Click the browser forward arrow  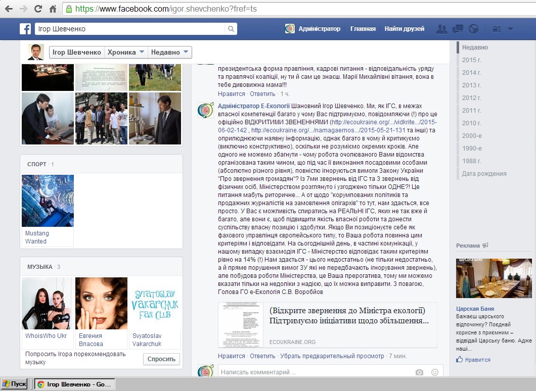24,9
